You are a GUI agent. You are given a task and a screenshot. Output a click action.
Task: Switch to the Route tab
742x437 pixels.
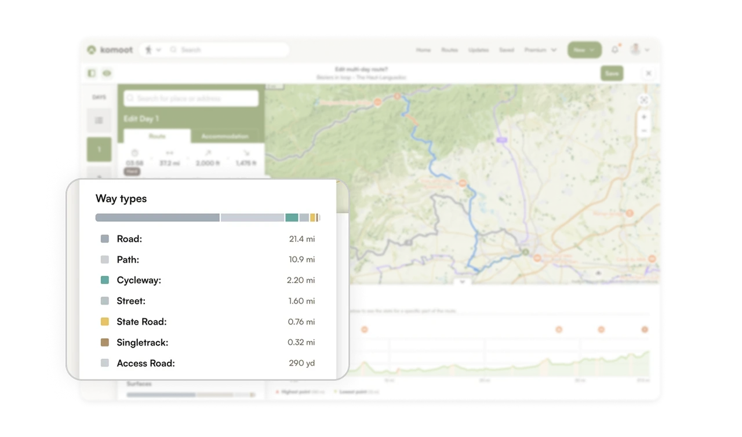click(x=157, y=136)
